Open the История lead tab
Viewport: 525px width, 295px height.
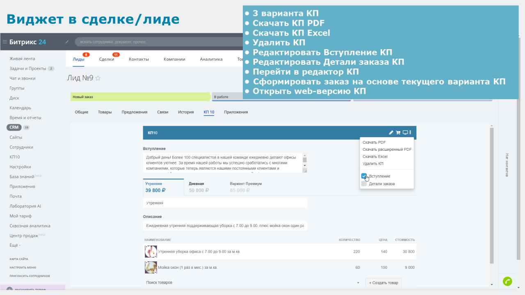pyautogui.click(x=186, y=112)
